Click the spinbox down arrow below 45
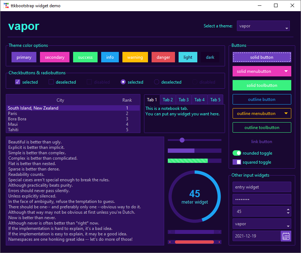This screenshot has height=253, width=301. click(x=288, y=213)
